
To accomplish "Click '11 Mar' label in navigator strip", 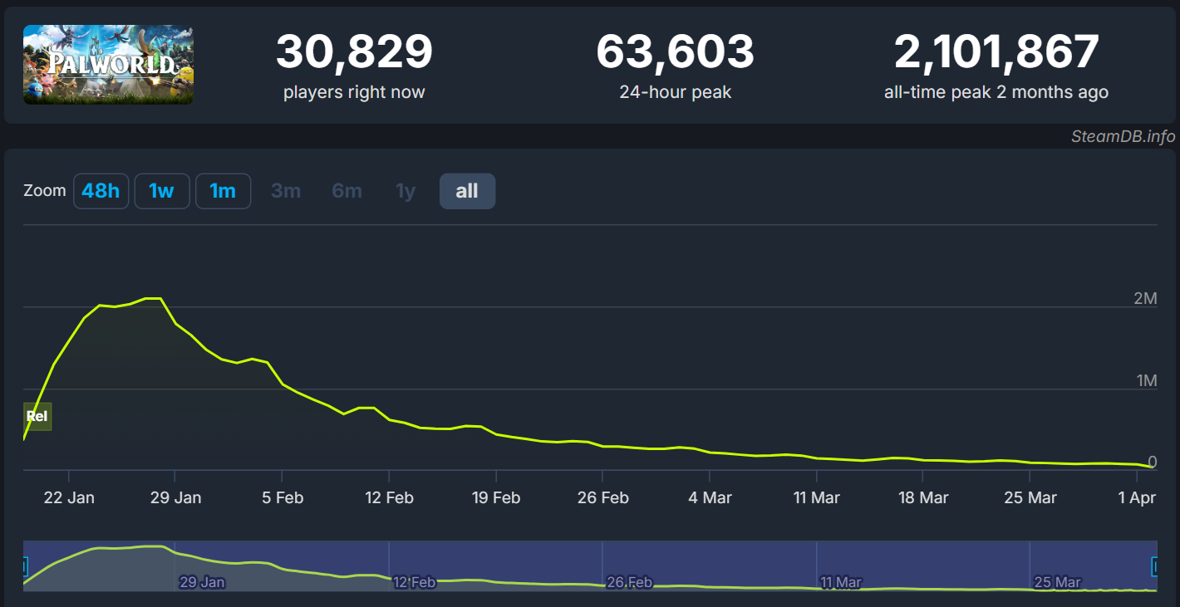I will coord(841,582).
